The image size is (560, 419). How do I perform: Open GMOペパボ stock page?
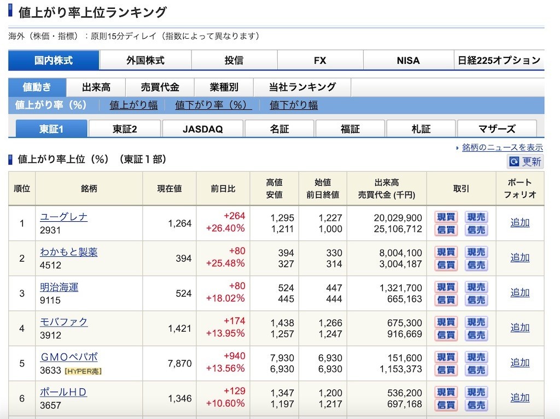[x=69, y=357]
